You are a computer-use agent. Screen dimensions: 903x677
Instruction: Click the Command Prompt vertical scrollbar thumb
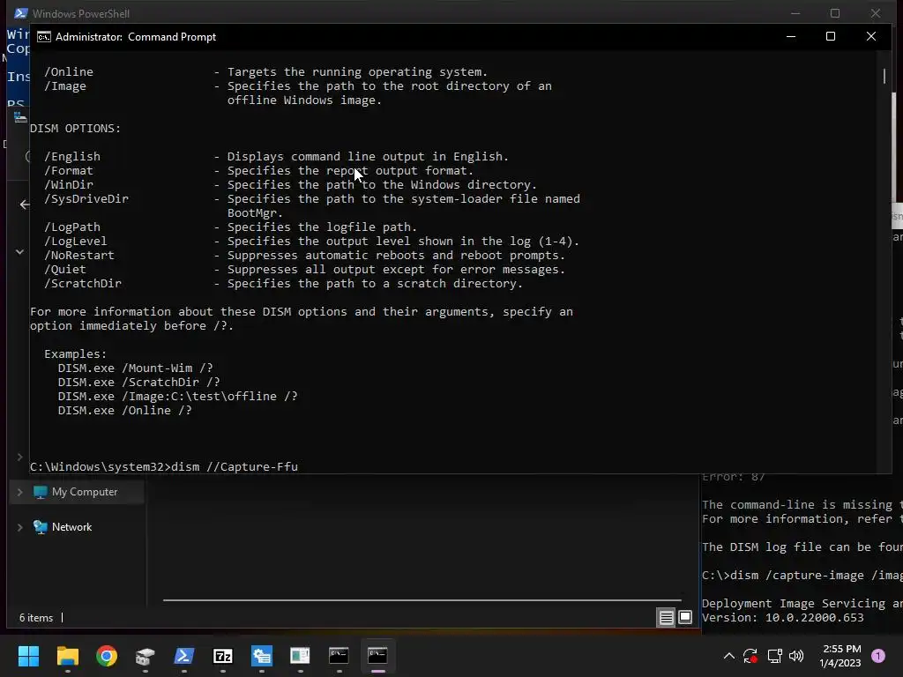click(x=884, y=76)
